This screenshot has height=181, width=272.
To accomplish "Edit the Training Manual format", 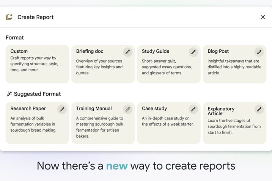I will 128,109.
